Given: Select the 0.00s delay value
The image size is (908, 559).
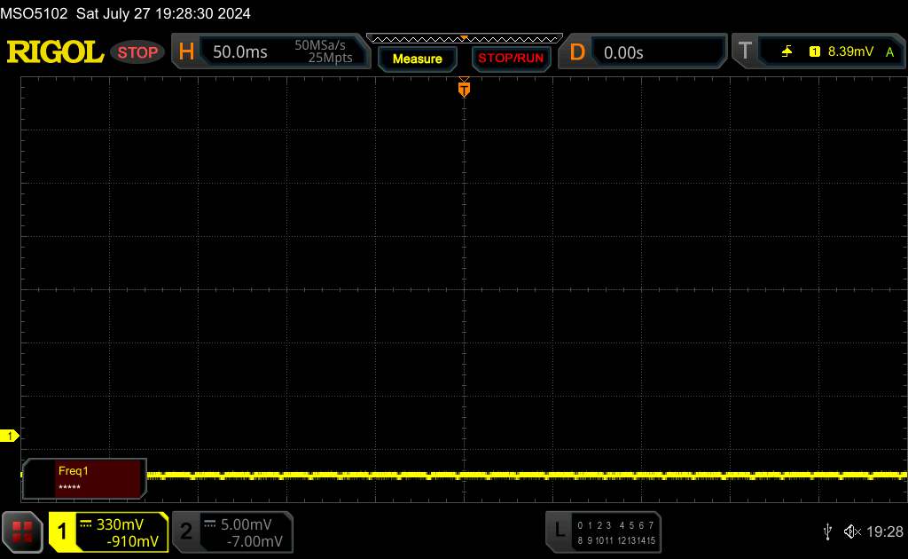Looking at the screenshot, I should 623,53.
